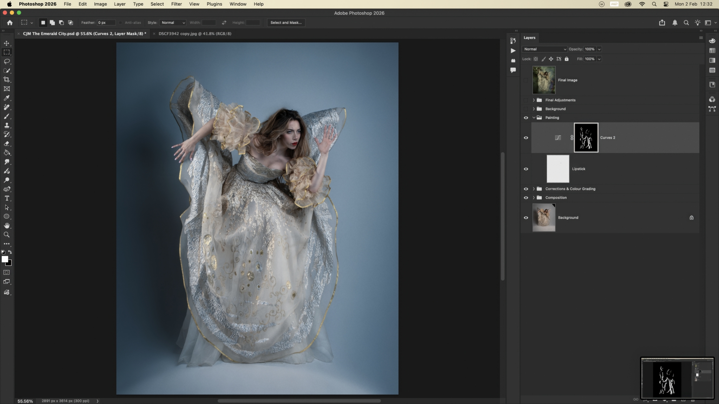Click the Select and Mask button
The width and height of the screenshot is (719, 404).
point(286,22)
